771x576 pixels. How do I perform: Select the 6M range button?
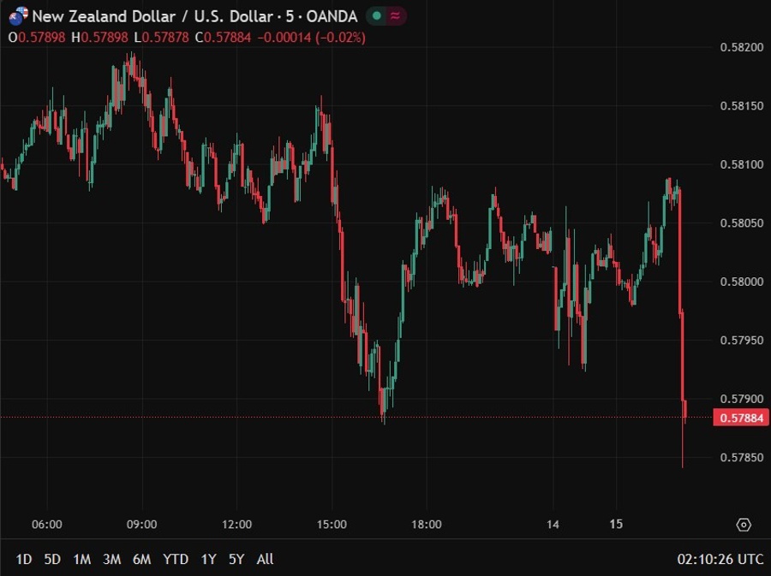pyautogui.click(x=142, y=559)
